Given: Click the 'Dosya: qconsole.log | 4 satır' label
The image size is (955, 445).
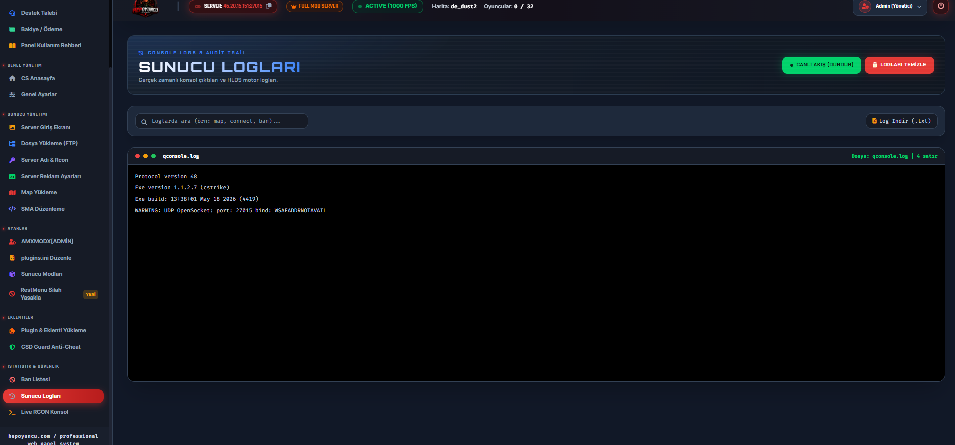Looking at the screenshot, I should (894, 156).
